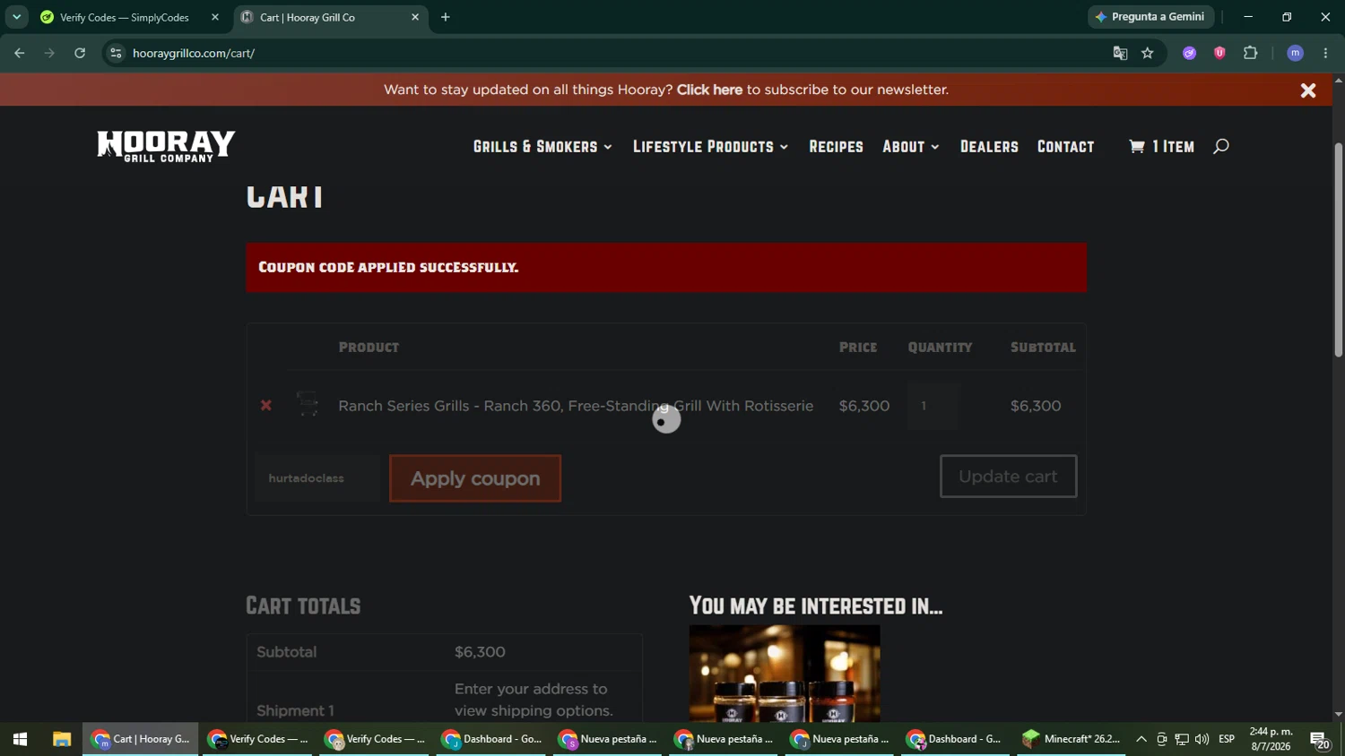The height and width of the screenshot is (756, 1345).
Task: Expand the Lifestyle Products menu
Action: (710, 147)
